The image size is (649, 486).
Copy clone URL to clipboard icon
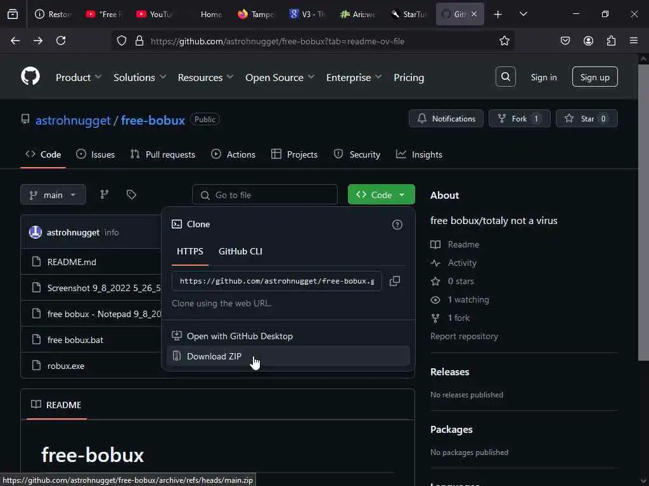click(395, 281)
